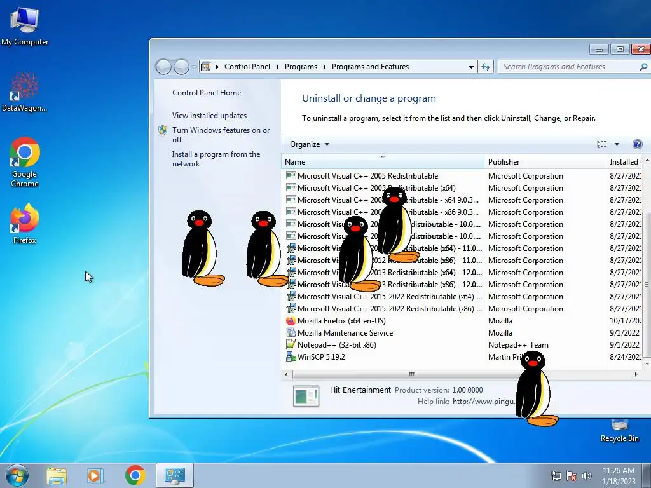This screenshot has width=651, height=488.
Task: Expand arrow after Control Panel breadcrumb
Action: [x=278, y=67]
